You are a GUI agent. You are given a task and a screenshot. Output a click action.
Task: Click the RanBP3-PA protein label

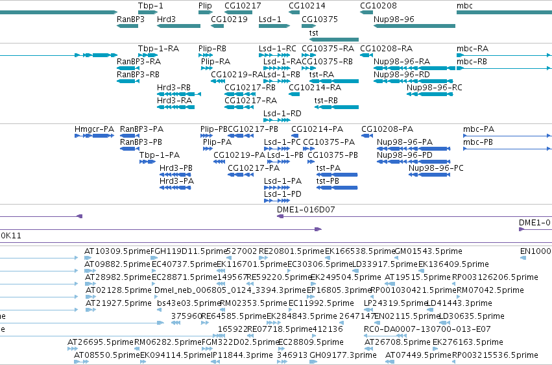(x=141, y=129)
